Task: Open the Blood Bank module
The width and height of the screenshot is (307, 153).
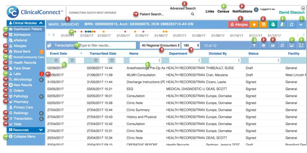Action: click(22, 51)
